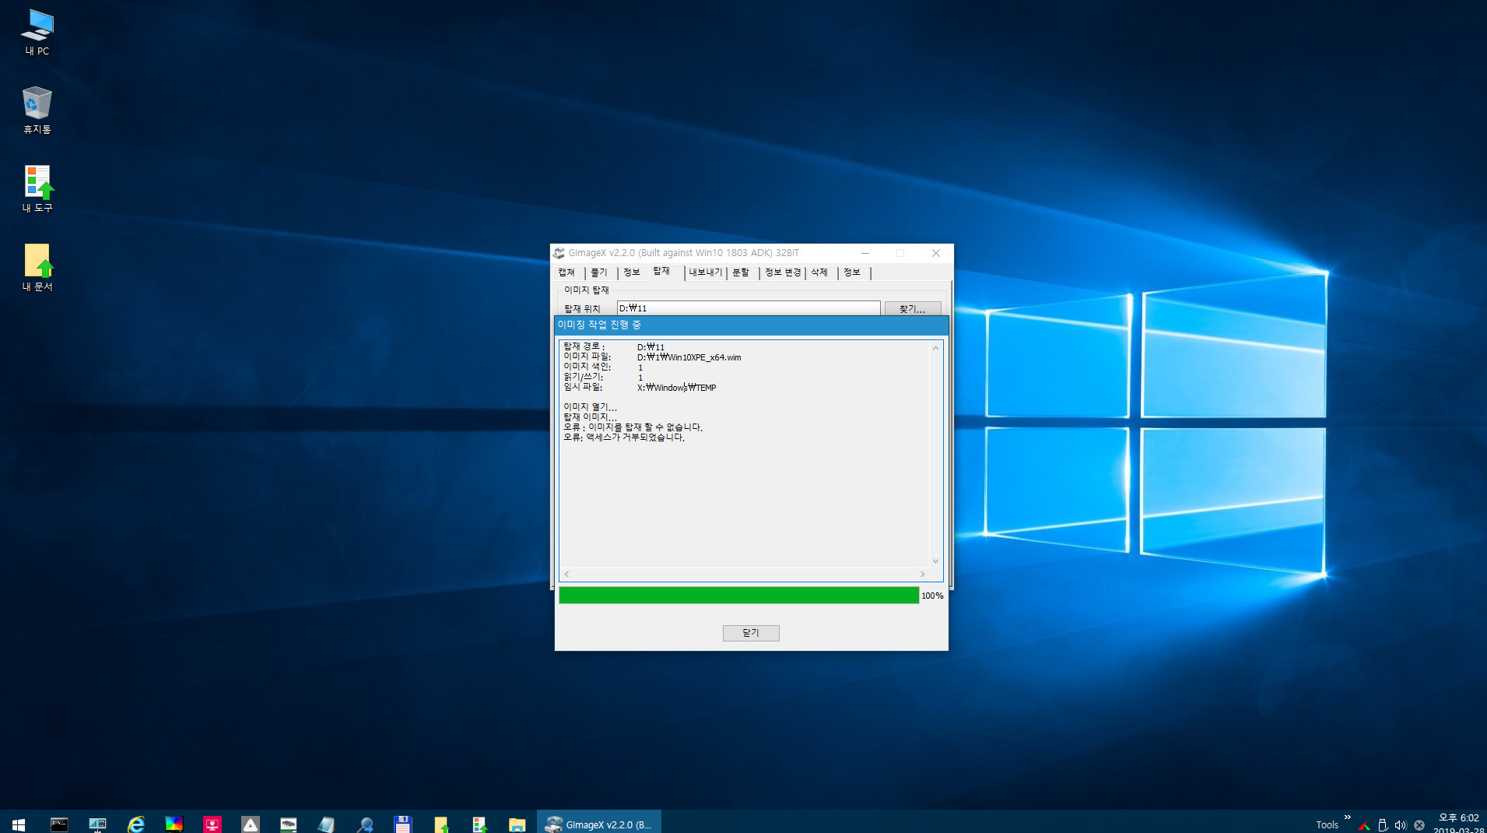This screenshot has height=833, width=1487.
Task: Click the X:₩Windows₩TEMP path text
Action: click(676, 388)
